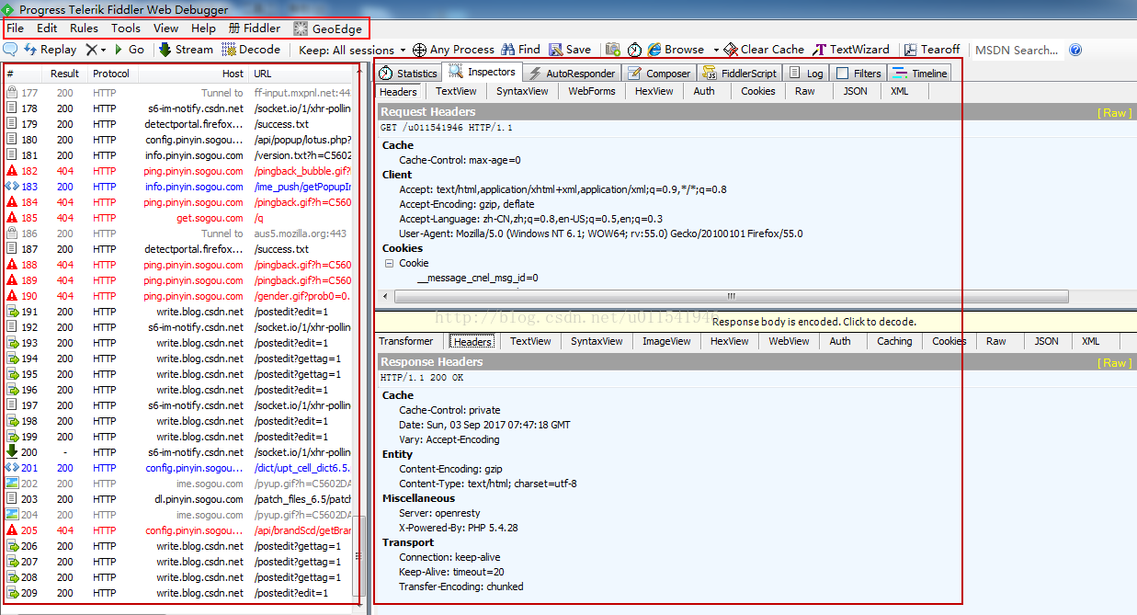Click the download arrow icon on session 200
1137x615 pixels.
coord(12,451)
